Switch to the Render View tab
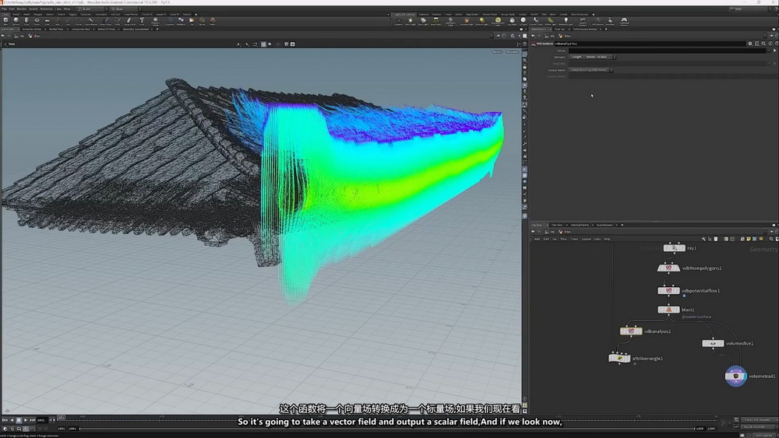This screenshot has height=438, width=779. [x=56, y=30]
